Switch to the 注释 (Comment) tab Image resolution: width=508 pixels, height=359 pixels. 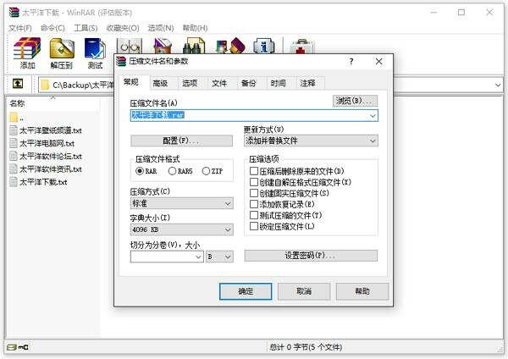tap(308, 83)
